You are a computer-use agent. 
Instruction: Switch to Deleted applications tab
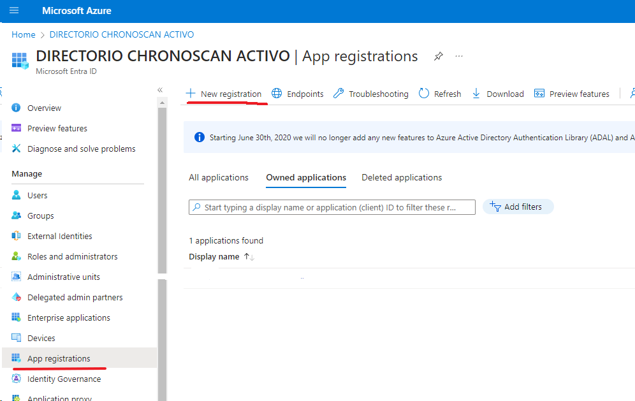[402, 178]
